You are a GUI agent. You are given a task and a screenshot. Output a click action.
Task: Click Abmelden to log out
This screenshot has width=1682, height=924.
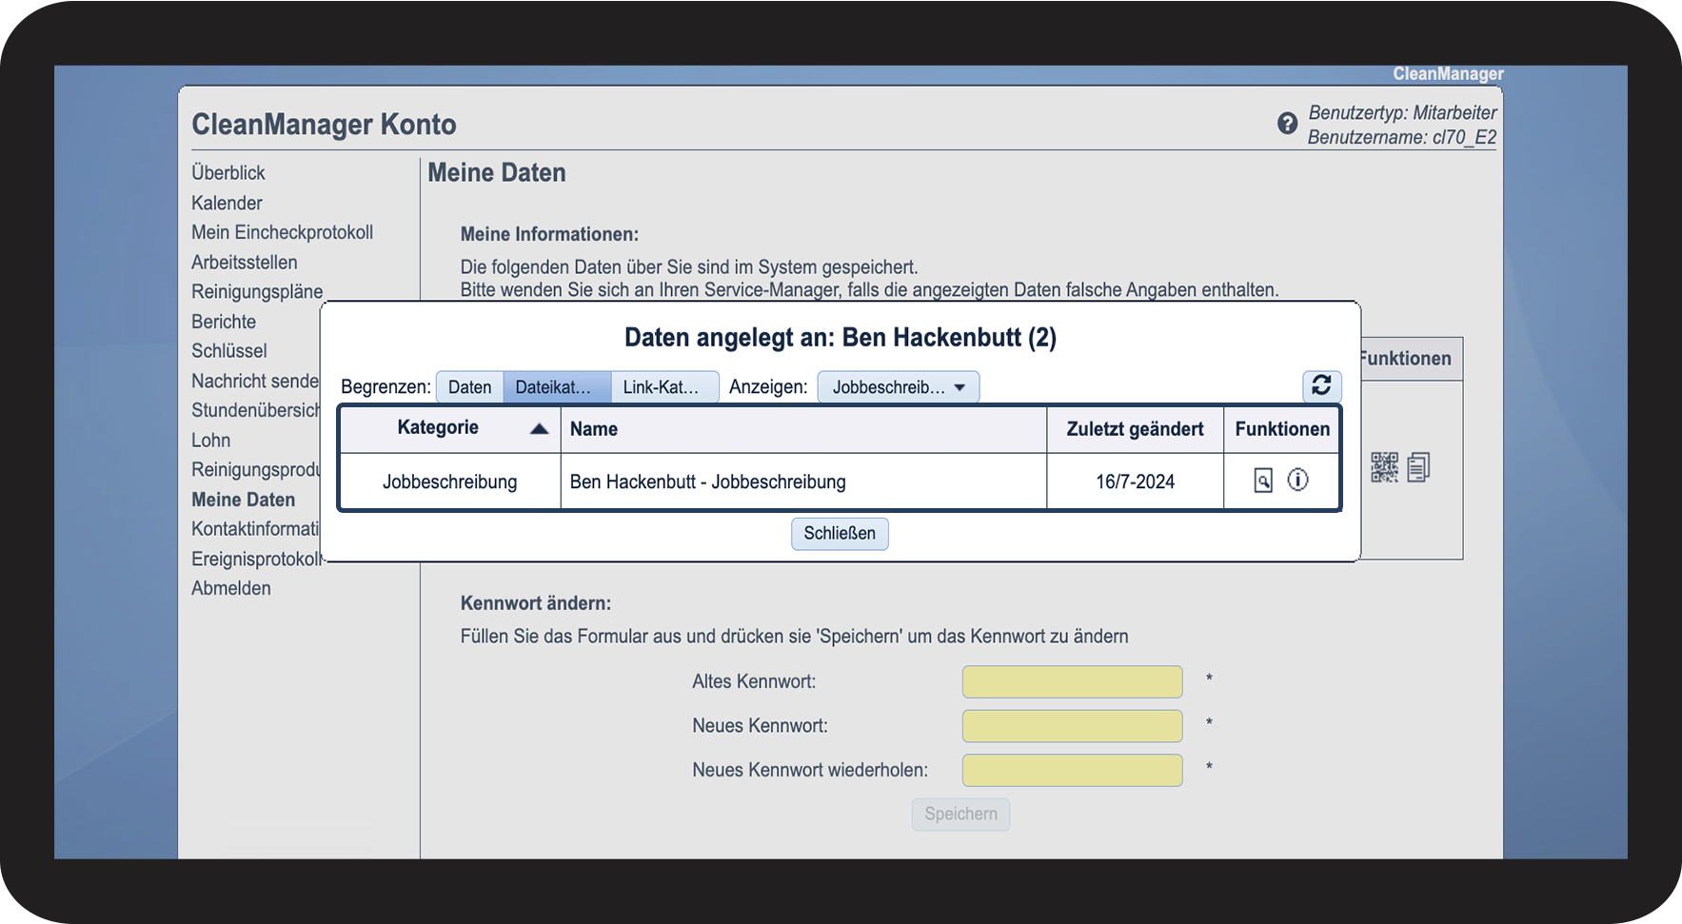[x=231, y=588]
